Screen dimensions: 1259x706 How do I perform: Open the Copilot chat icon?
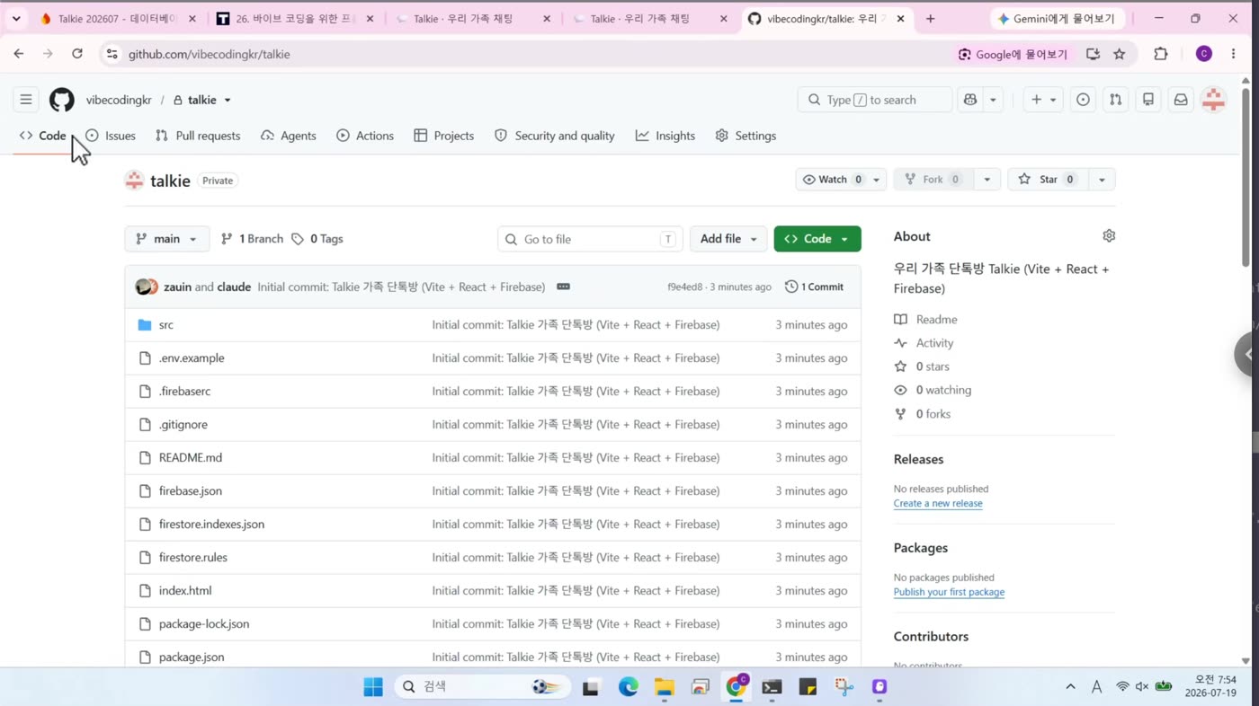click(970, 100)
